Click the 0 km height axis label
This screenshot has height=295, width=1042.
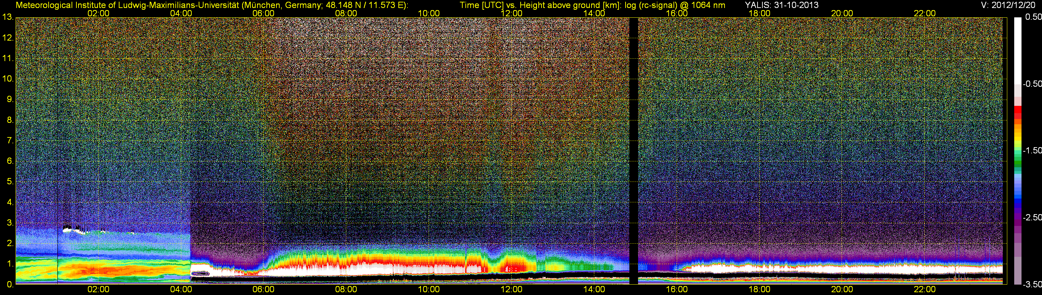coord(10,285)
